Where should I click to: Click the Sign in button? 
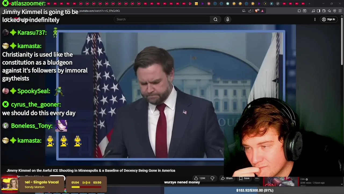coord(328,19)
